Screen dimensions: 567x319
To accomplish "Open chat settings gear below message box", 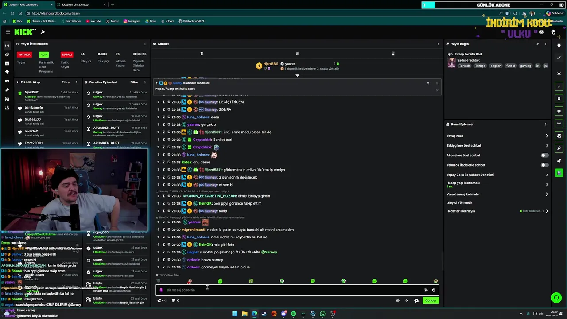I will click(x=407, y=300).
